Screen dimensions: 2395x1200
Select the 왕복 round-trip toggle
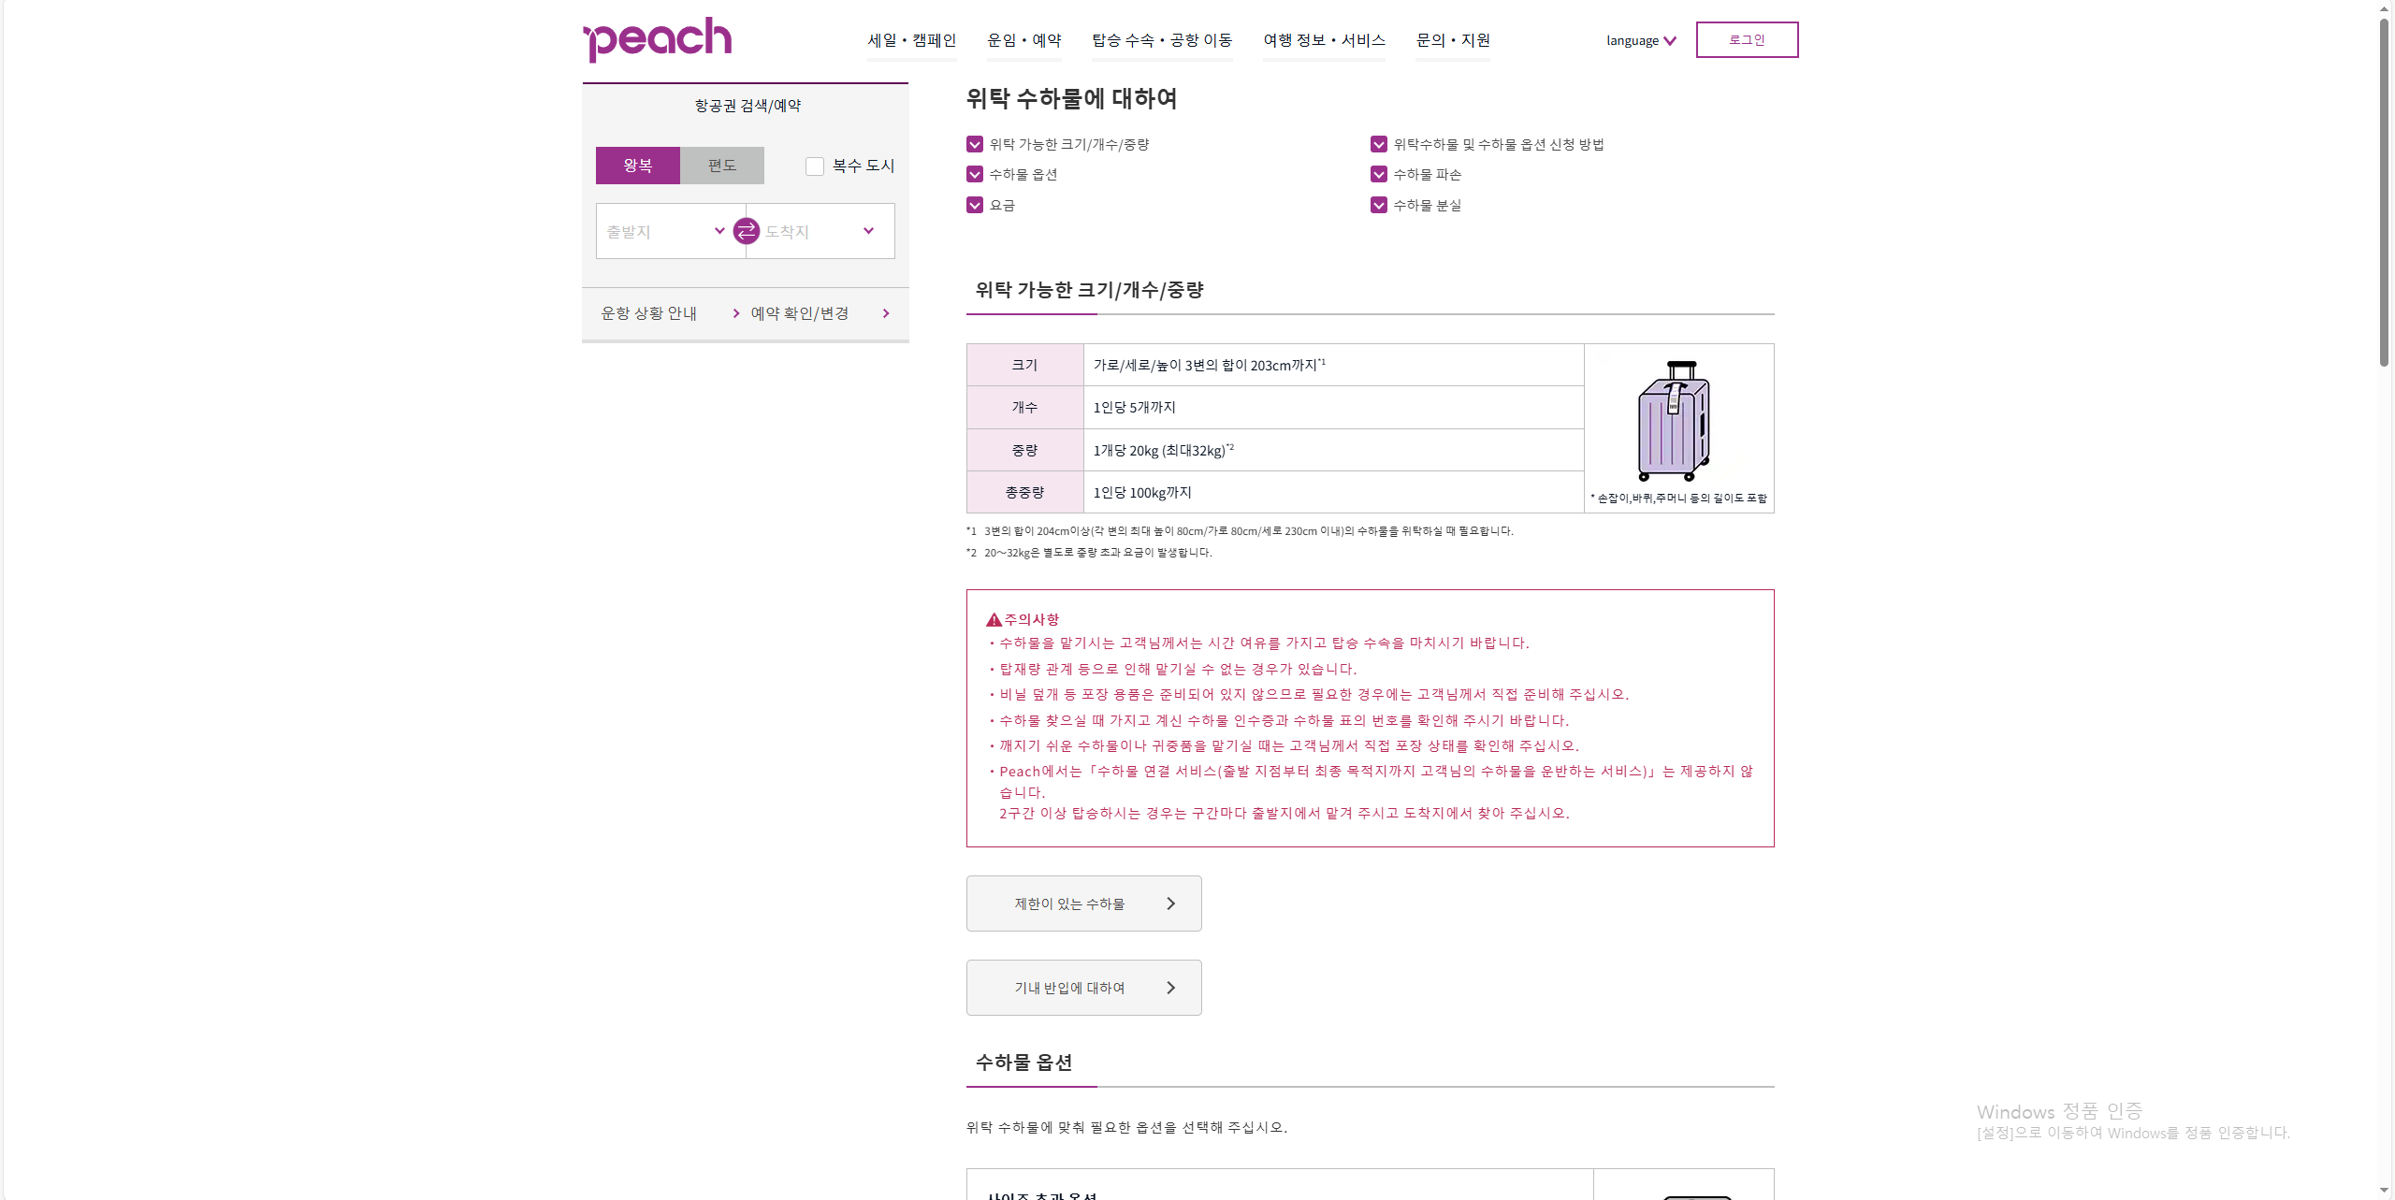coord(638,166)
